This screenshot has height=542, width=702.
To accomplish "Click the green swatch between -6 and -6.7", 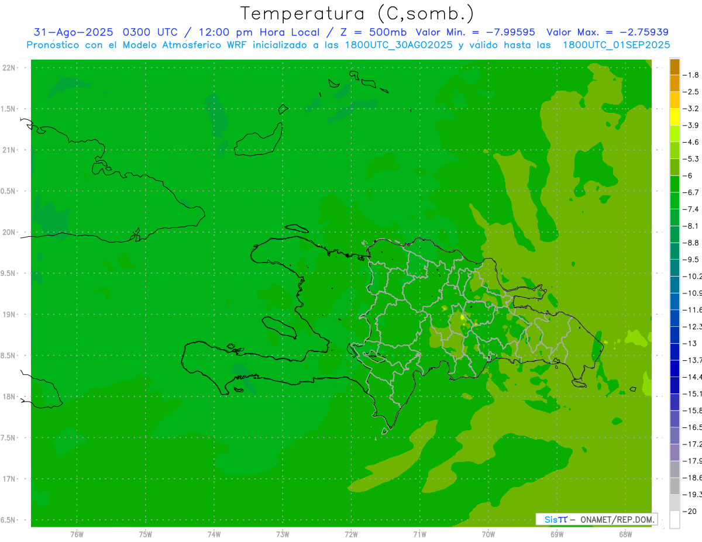I will point(675,184).
